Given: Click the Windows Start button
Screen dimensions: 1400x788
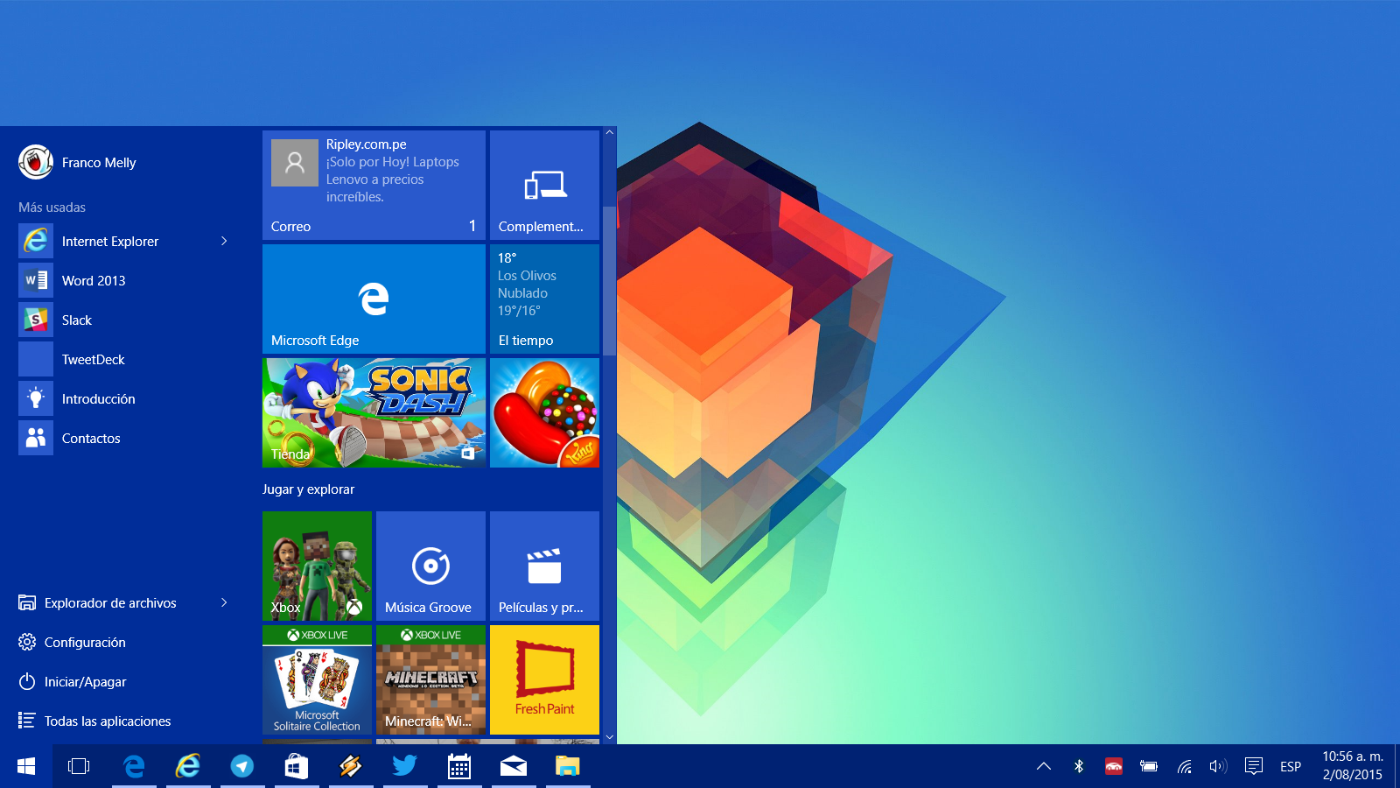Looking at the screenshot, I should pos(26,766).
